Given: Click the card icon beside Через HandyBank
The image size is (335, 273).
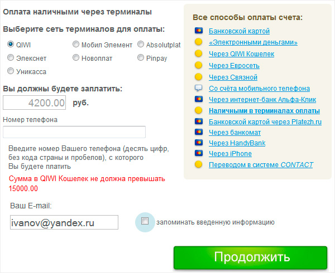Looking at the screenshot, I should coord(198,143).
